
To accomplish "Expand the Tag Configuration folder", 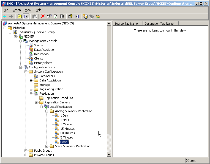I will 31,89.
